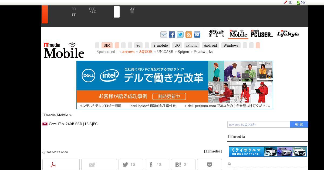Click the blue 検索 search button
324x170 pixels.
299,124
